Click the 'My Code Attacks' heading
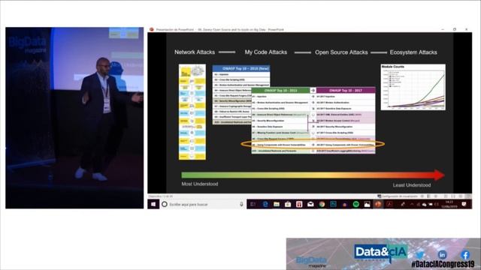Image resolution: width=481 pixels, height=270 pixels. click(x=265, y=52)
